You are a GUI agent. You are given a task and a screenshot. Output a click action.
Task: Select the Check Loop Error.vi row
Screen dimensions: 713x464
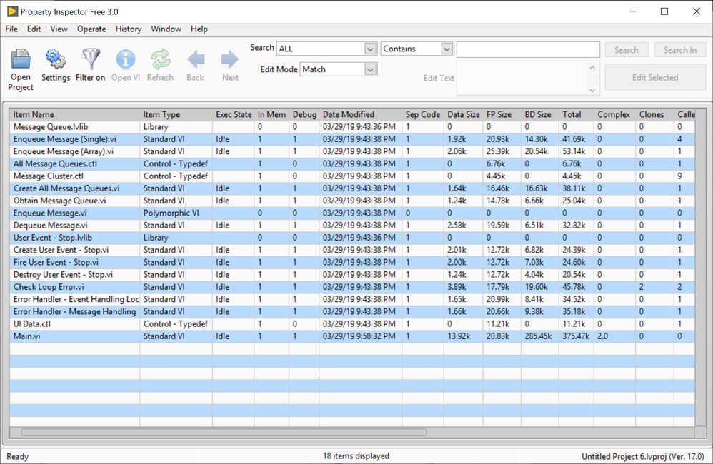352,287
